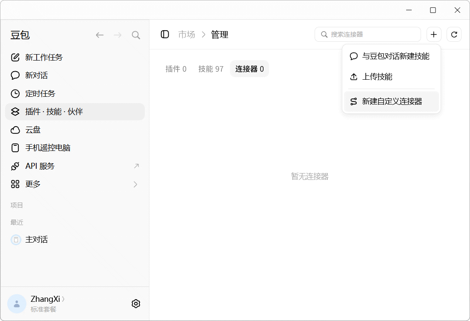Expand ZhangXi account chevron

click(x=63, y=299)
